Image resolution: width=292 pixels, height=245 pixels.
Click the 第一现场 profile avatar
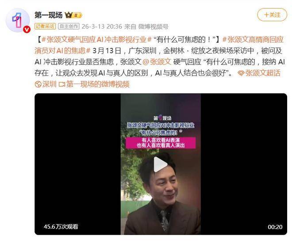click(18, 20)
